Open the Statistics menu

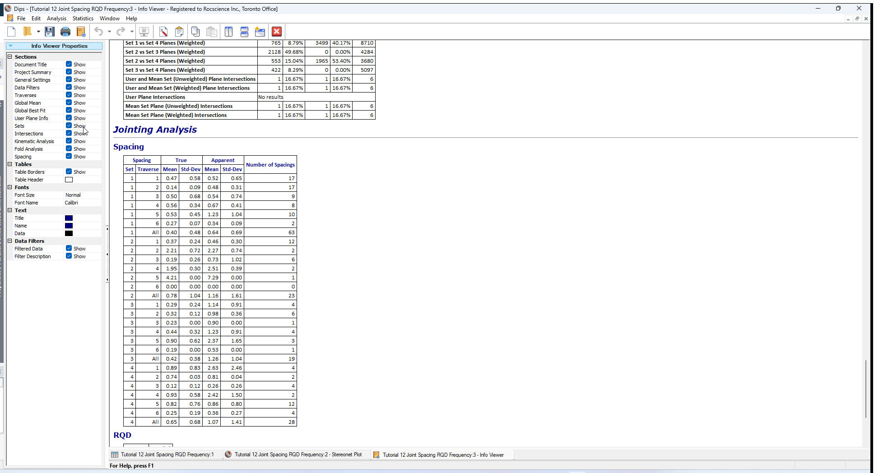tap(83, 19)
